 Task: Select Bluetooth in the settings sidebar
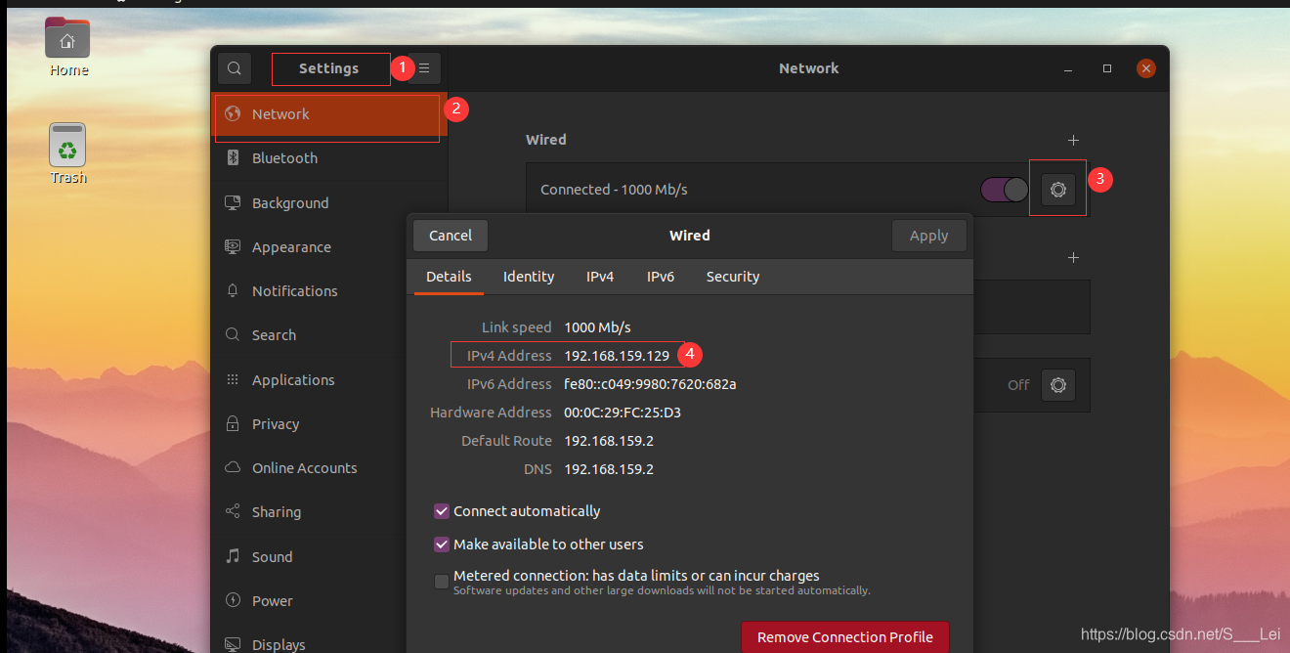coord(329,157)
